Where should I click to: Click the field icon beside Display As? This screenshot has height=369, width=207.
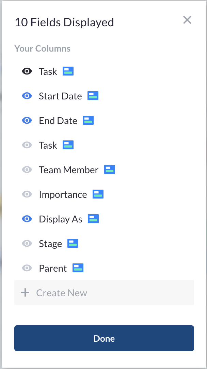pyautogui.click(x=93, y=219)
